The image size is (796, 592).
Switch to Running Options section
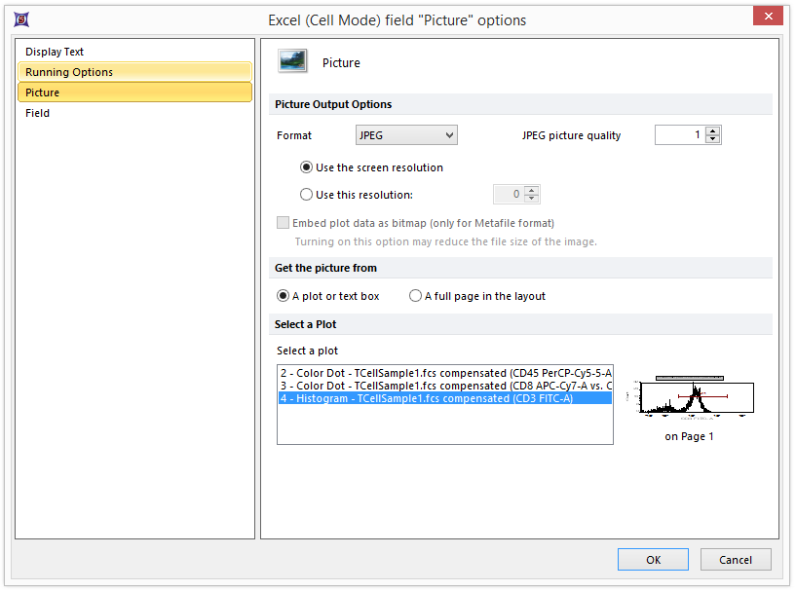click(69, 72)
